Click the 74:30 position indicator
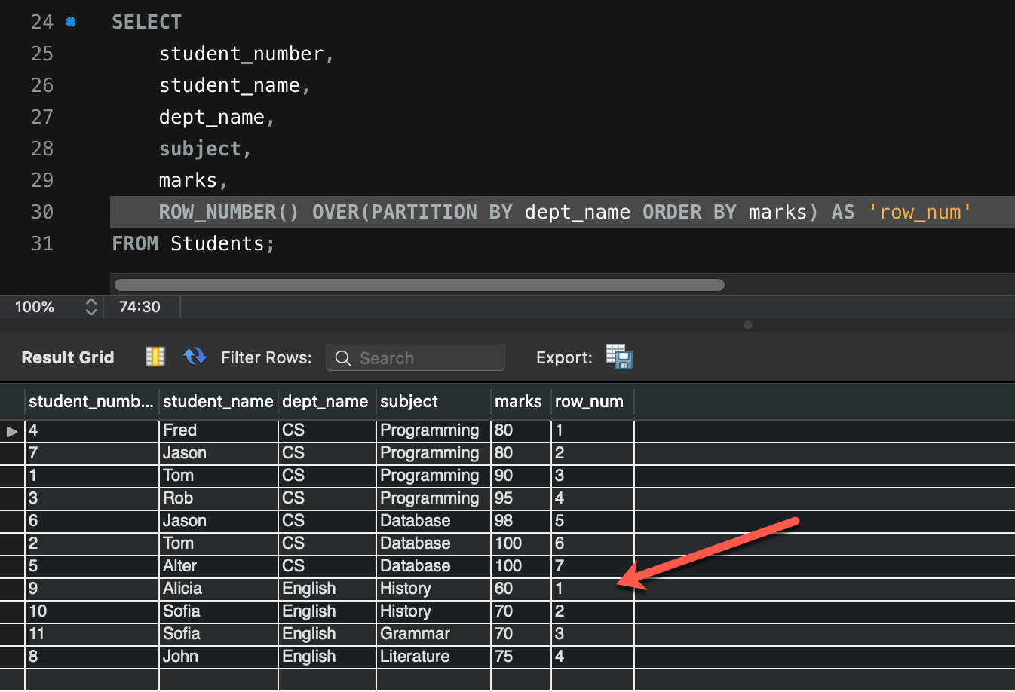 (142, 307)
